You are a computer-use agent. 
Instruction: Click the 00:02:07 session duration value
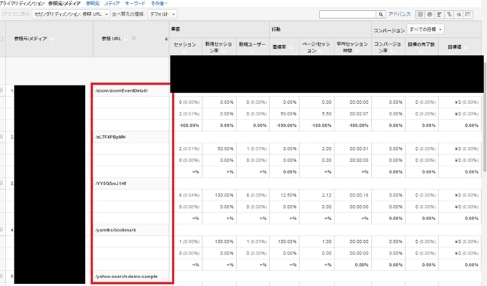tap(359, 114)
